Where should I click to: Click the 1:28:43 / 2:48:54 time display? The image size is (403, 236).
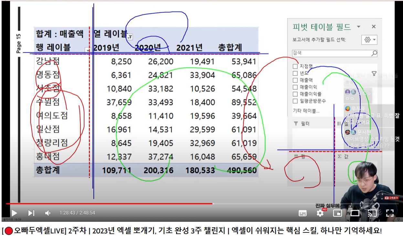click(x=77, y=213)
